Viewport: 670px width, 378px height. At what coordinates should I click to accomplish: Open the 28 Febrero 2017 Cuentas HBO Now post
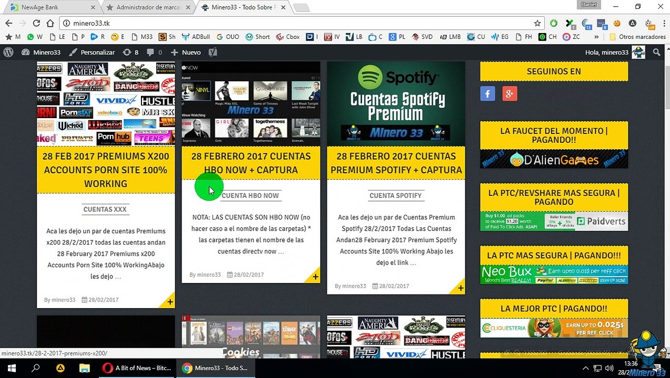pos(251,163)
